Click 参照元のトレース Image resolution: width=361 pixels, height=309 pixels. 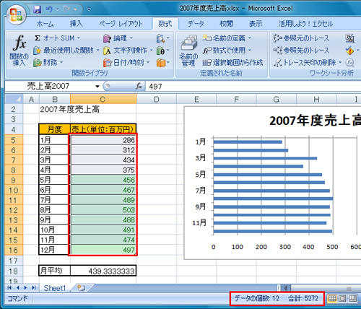(x=301, y=38)
